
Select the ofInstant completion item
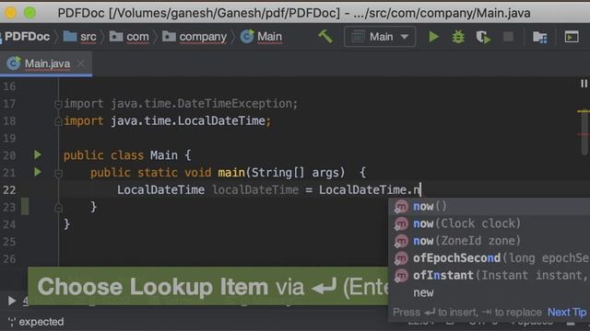point(490,275)
